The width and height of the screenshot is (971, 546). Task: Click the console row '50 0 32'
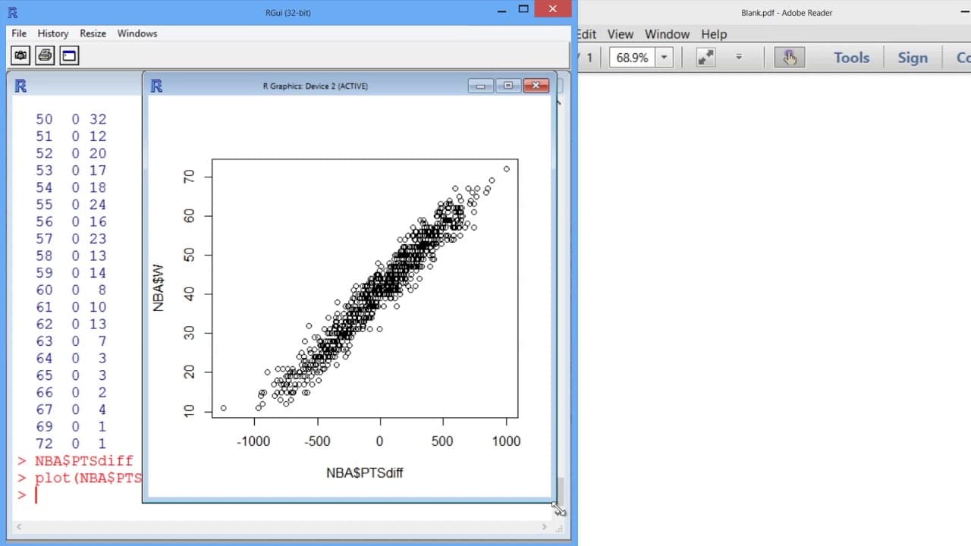(x=71, y=119)
